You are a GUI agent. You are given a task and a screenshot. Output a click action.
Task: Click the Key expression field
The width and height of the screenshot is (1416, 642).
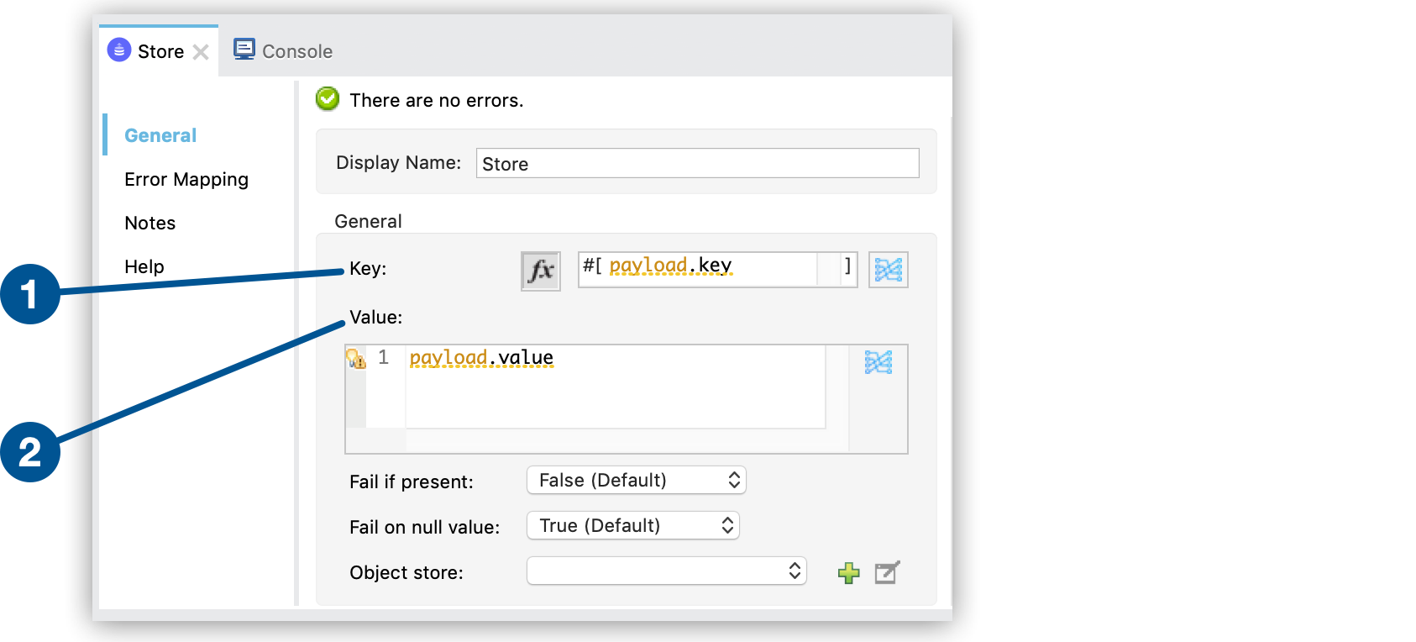coord(717,270)
